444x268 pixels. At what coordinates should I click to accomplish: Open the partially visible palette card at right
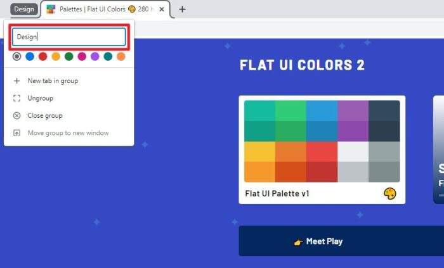[439, 150]
